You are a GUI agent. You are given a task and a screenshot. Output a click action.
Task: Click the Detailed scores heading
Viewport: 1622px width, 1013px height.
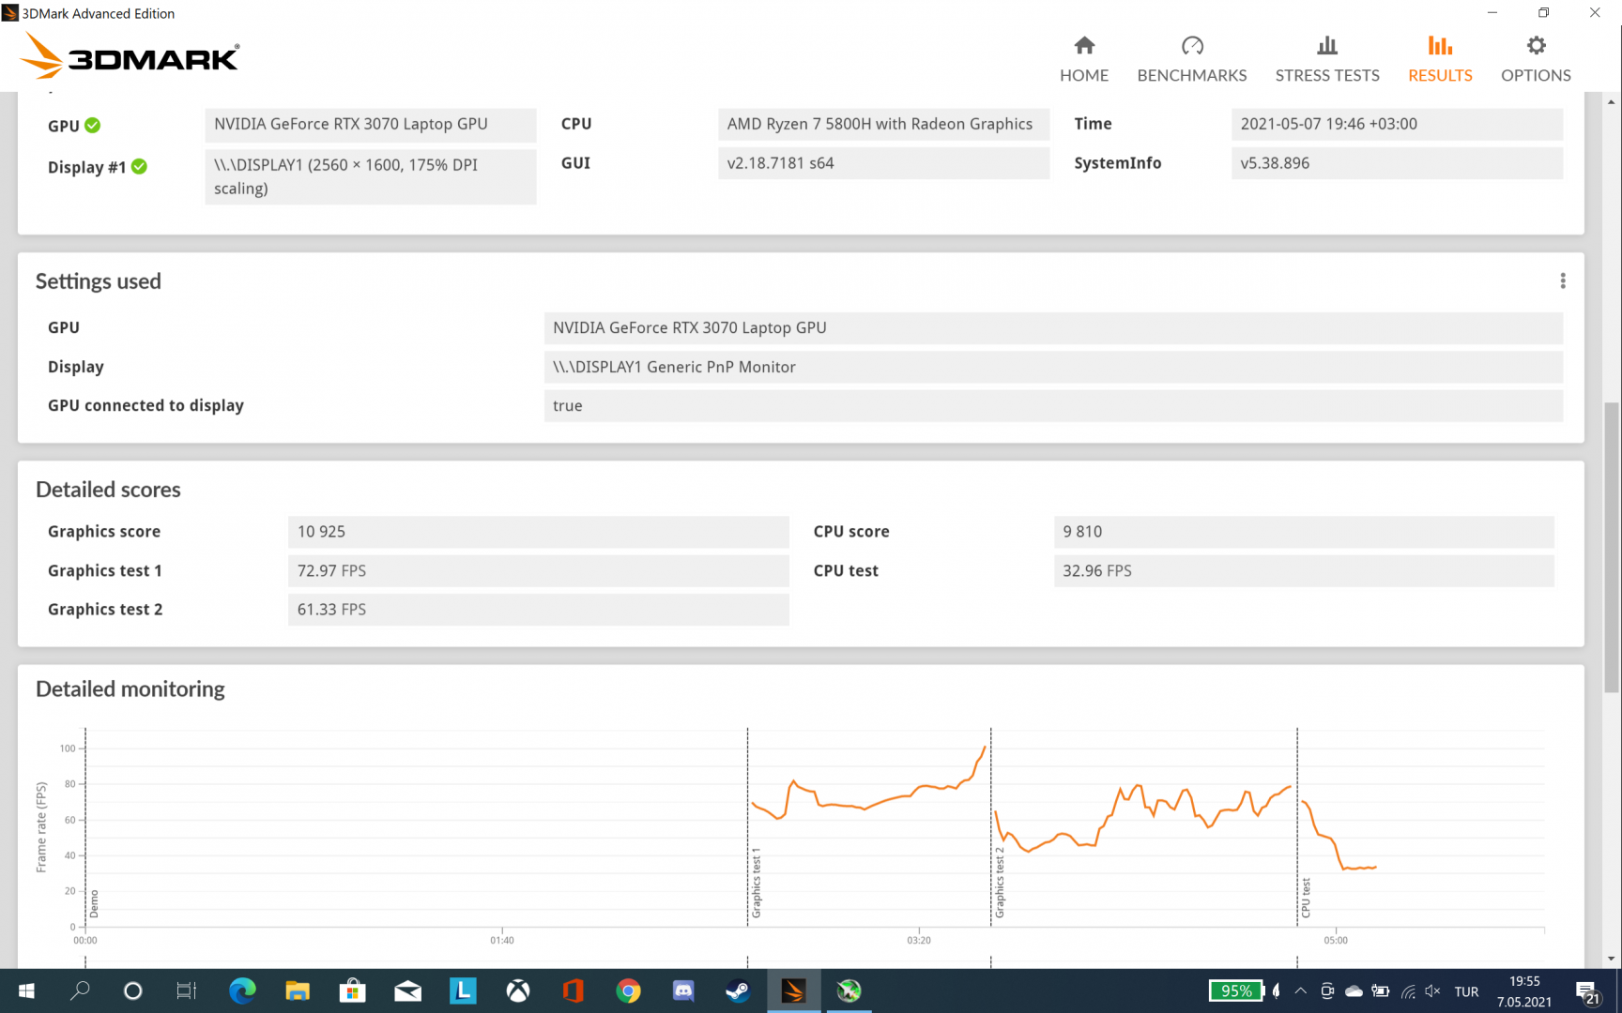click(x=108, y=490)
